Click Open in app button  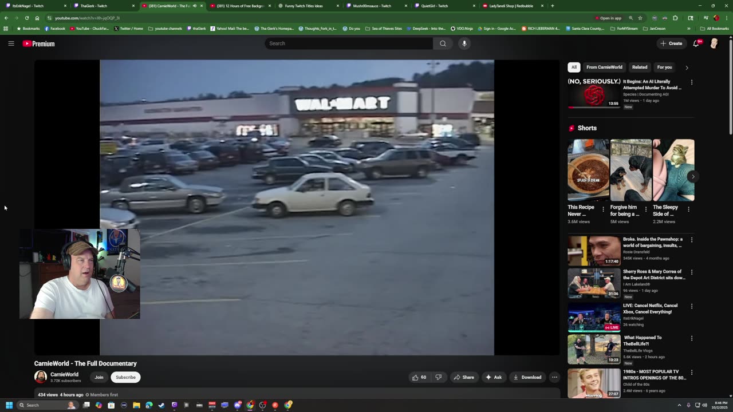tap(608, 18)
